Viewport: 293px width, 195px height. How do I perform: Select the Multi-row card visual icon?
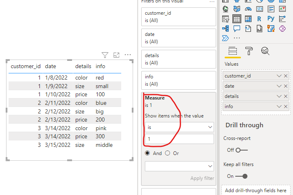pyautogui.click(x=271, y=9)
